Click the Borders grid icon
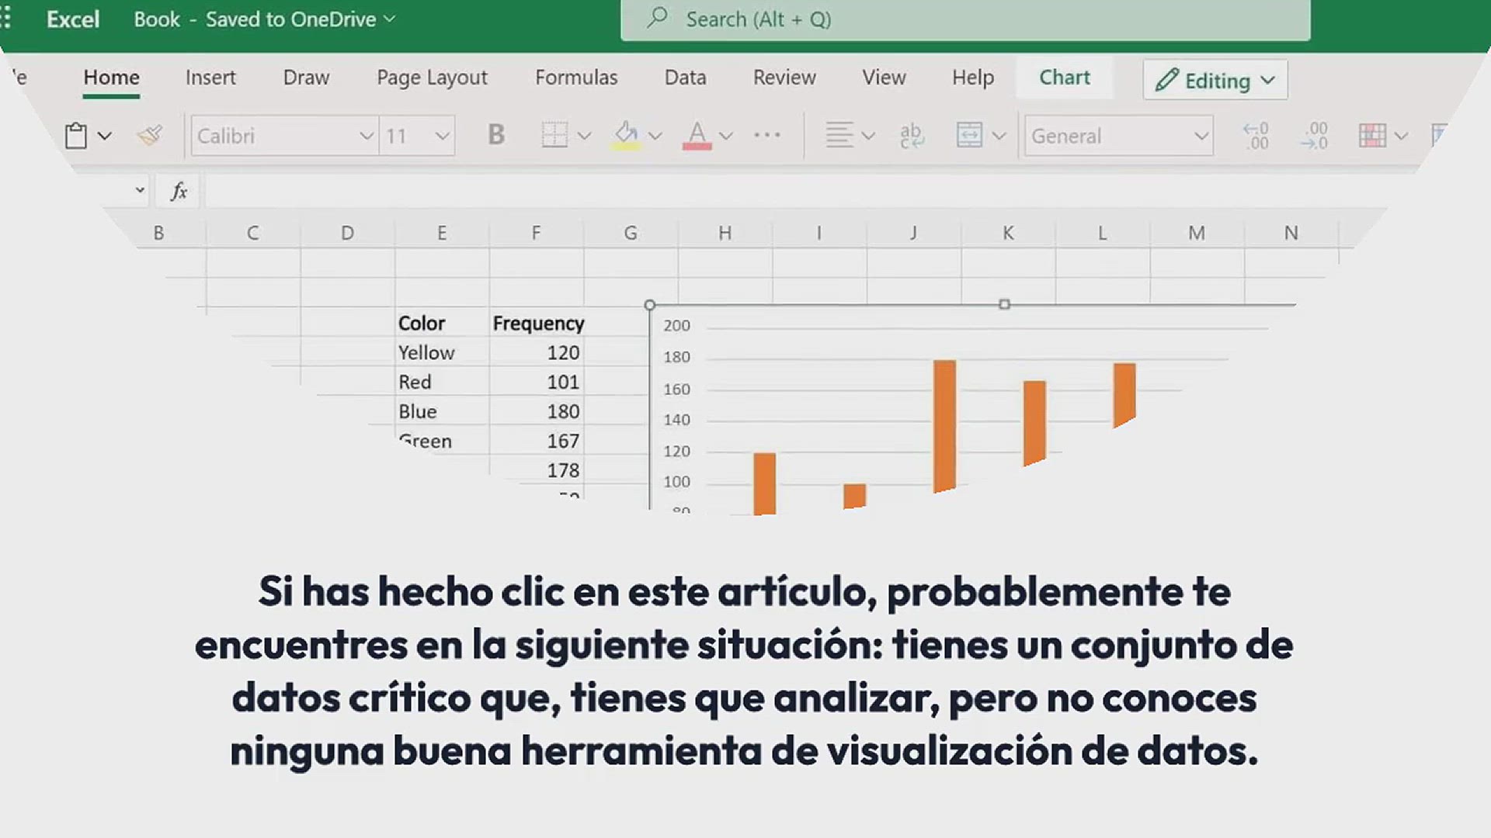This screenshot has height=838, width=1491. tap(554, 135)
